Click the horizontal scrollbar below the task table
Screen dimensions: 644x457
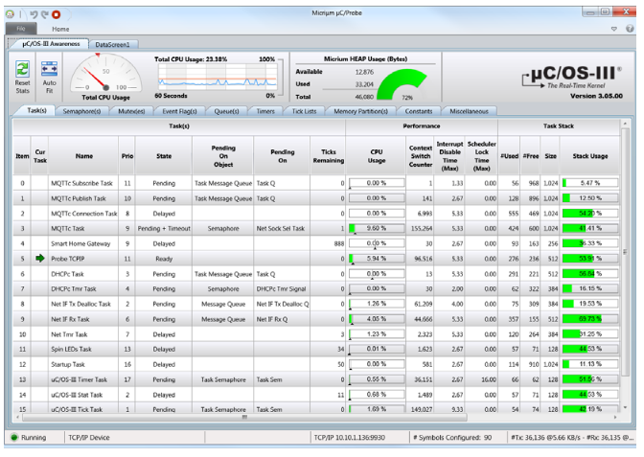(x=244, y=417)
